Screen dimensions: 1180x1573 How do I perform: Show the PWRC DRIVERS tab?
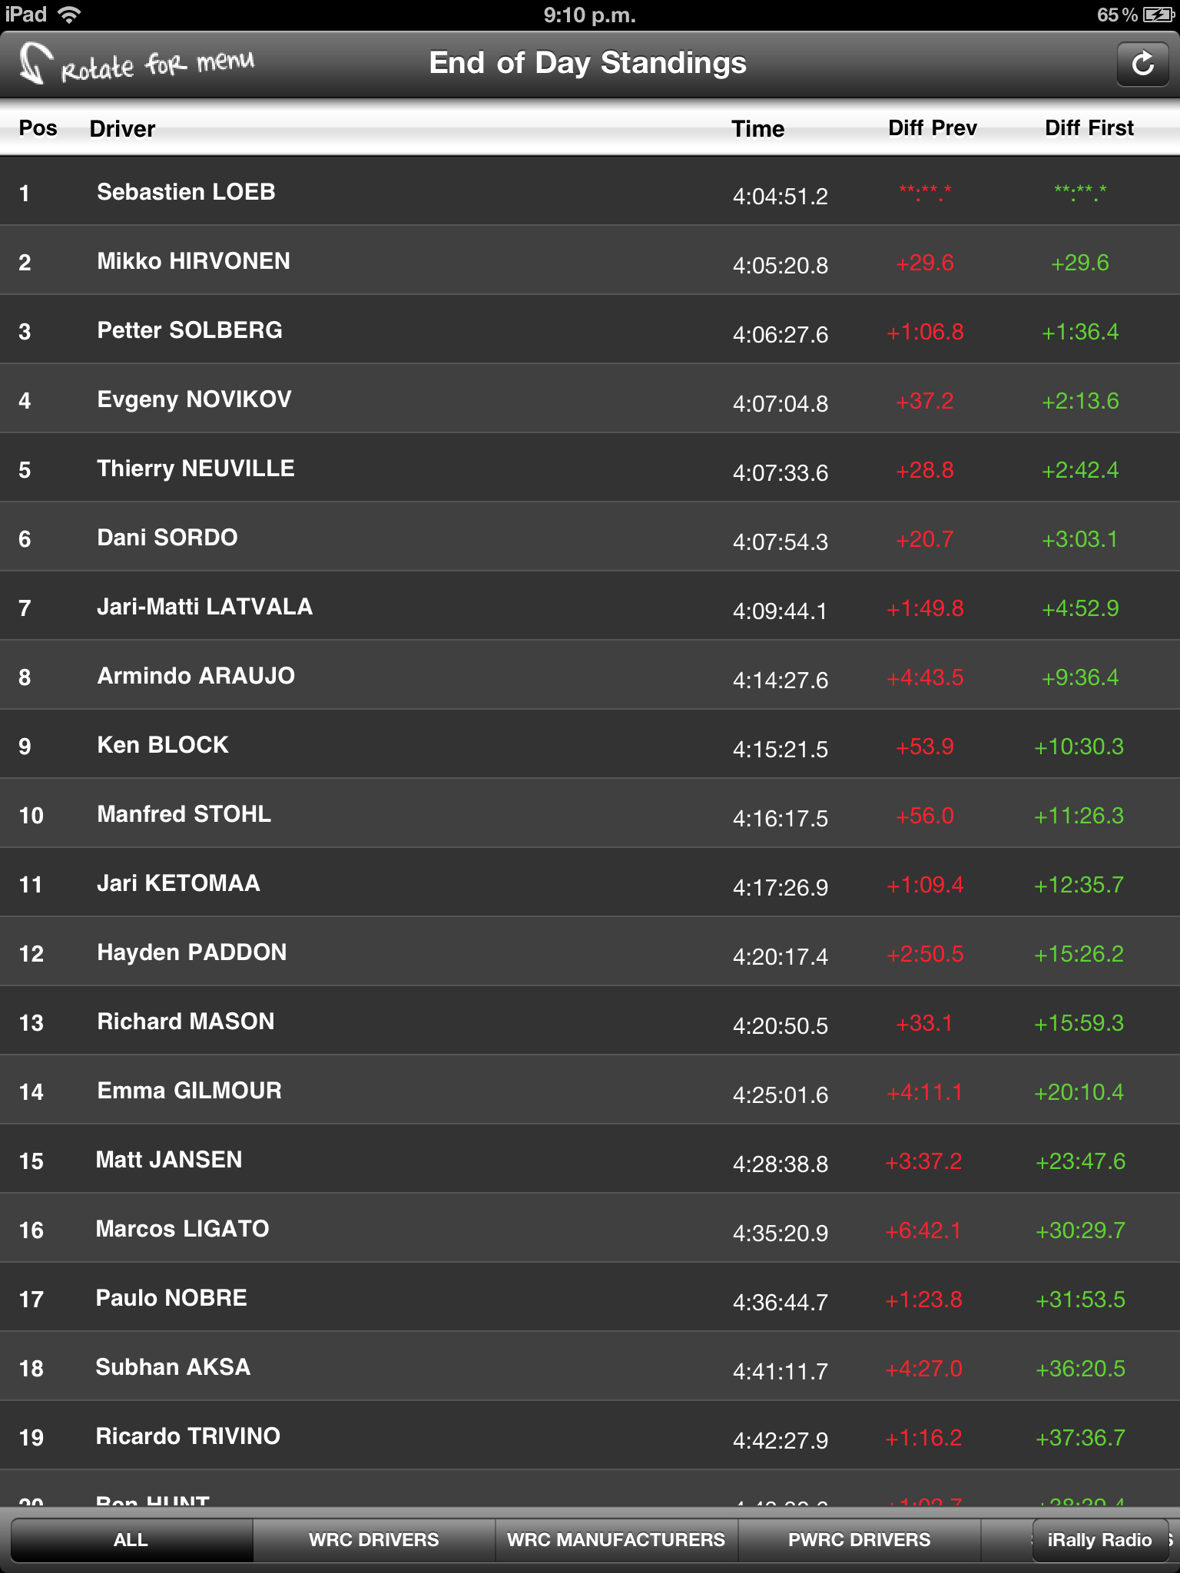point(859,1540)
